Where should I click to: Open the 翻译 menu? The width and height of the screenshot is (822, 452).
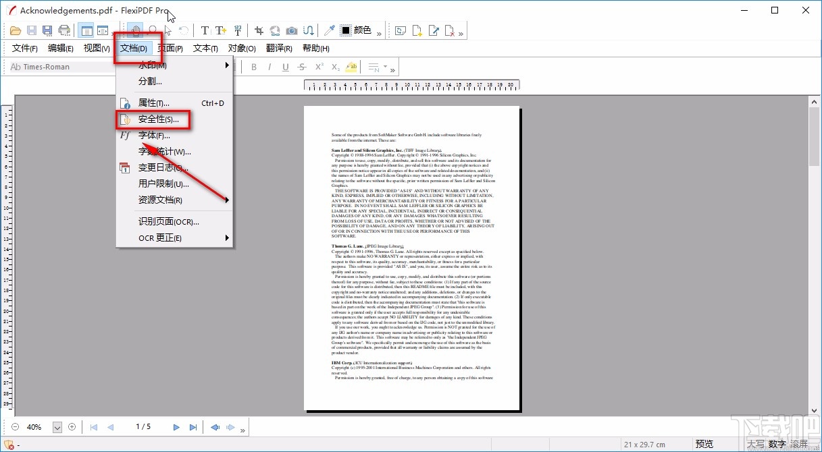pos(279,49)
